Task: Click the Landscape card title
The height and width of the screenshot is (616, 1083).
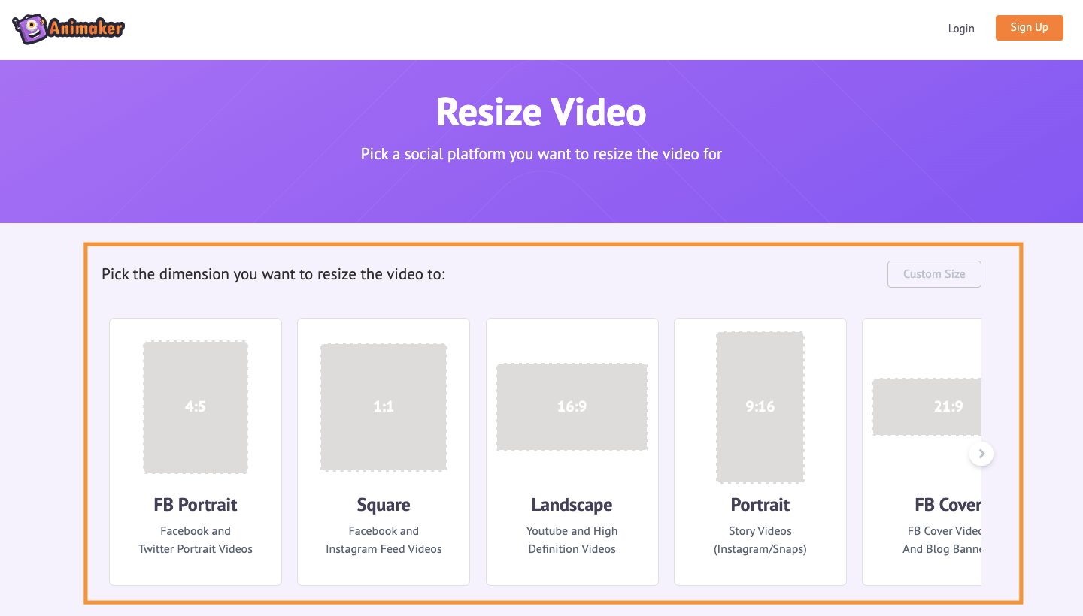Action: 572,505
